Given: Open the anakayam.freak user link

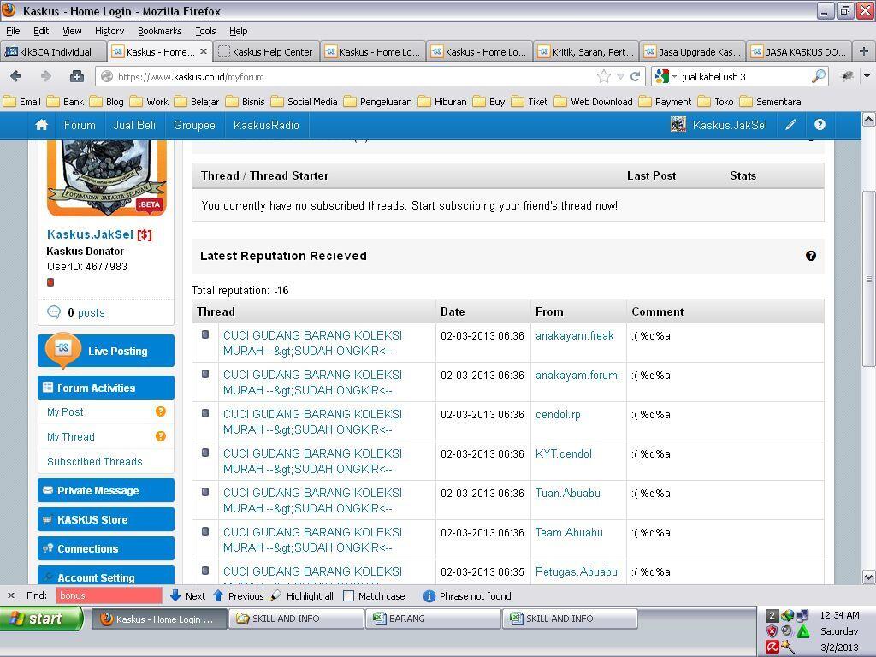Looking at the screenshot, I should pos(574,336).
